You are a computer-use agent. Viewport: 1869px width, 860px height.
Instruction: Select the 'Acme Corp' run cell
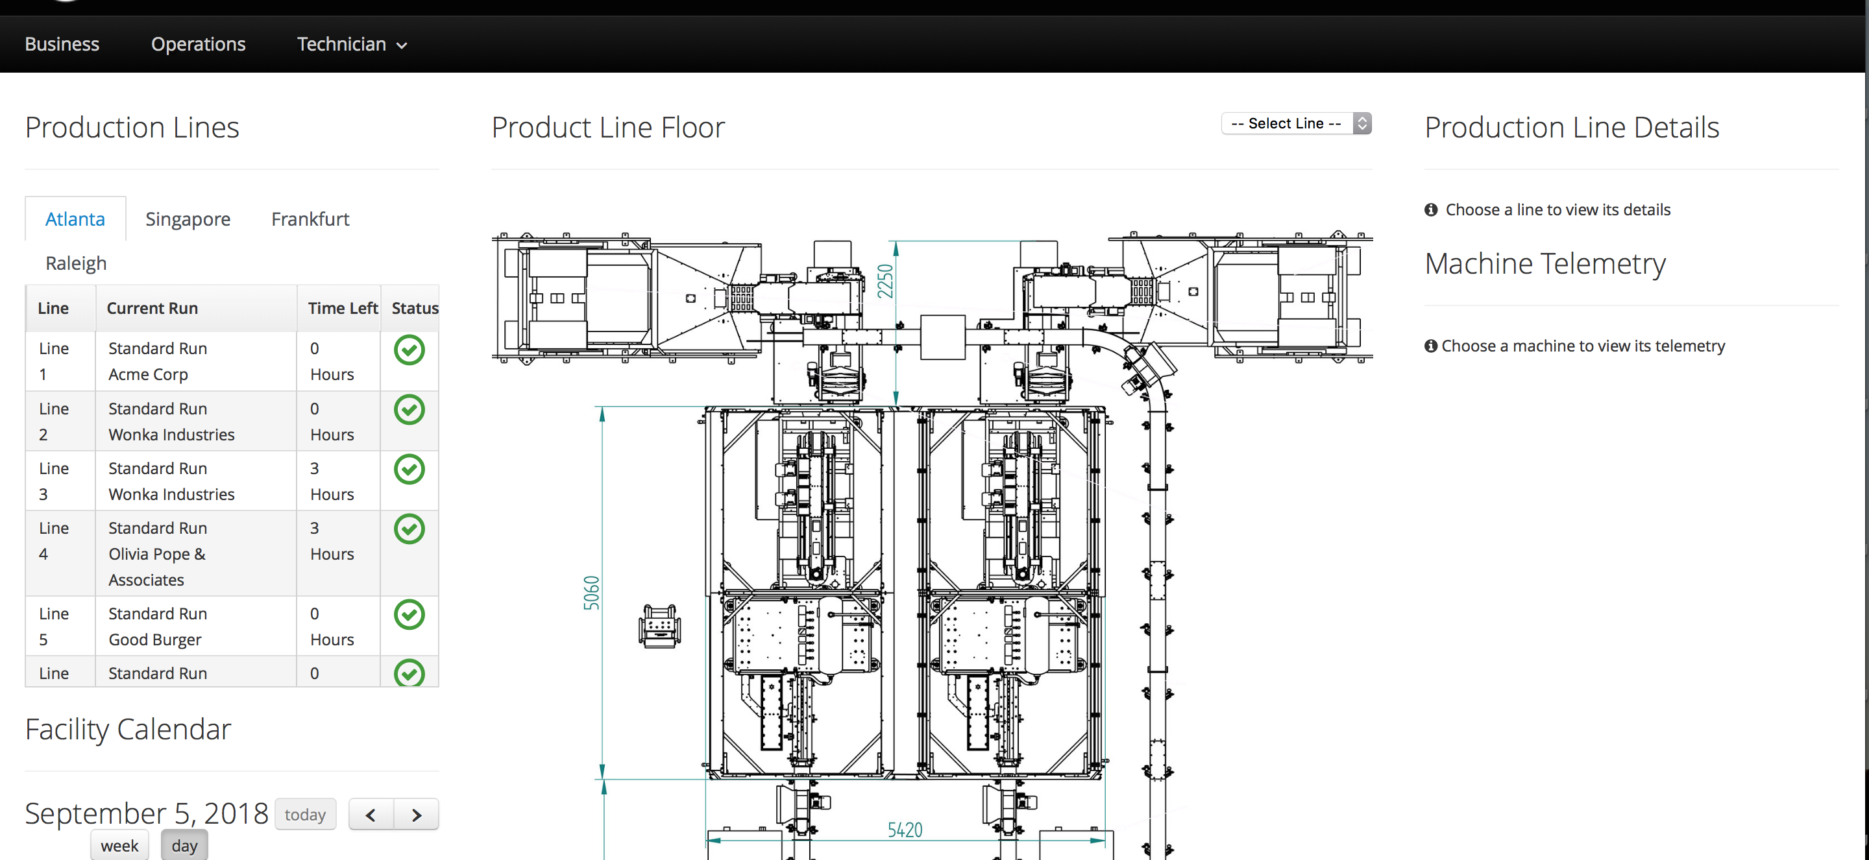point(196,361)
